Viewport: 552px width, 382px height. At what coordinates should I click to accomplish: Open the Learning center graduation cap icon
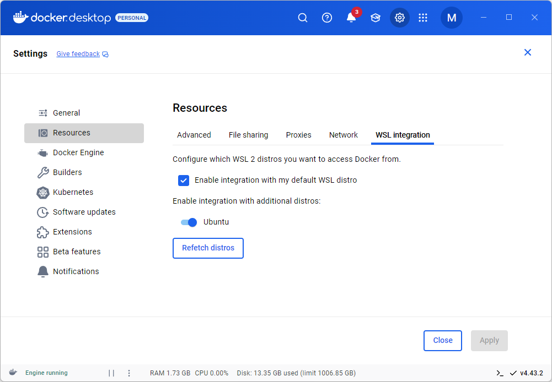(376, 18)
